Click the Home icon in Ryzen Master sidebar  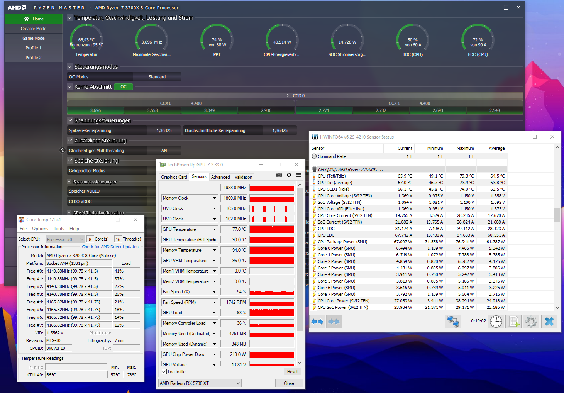coord(27,19)
